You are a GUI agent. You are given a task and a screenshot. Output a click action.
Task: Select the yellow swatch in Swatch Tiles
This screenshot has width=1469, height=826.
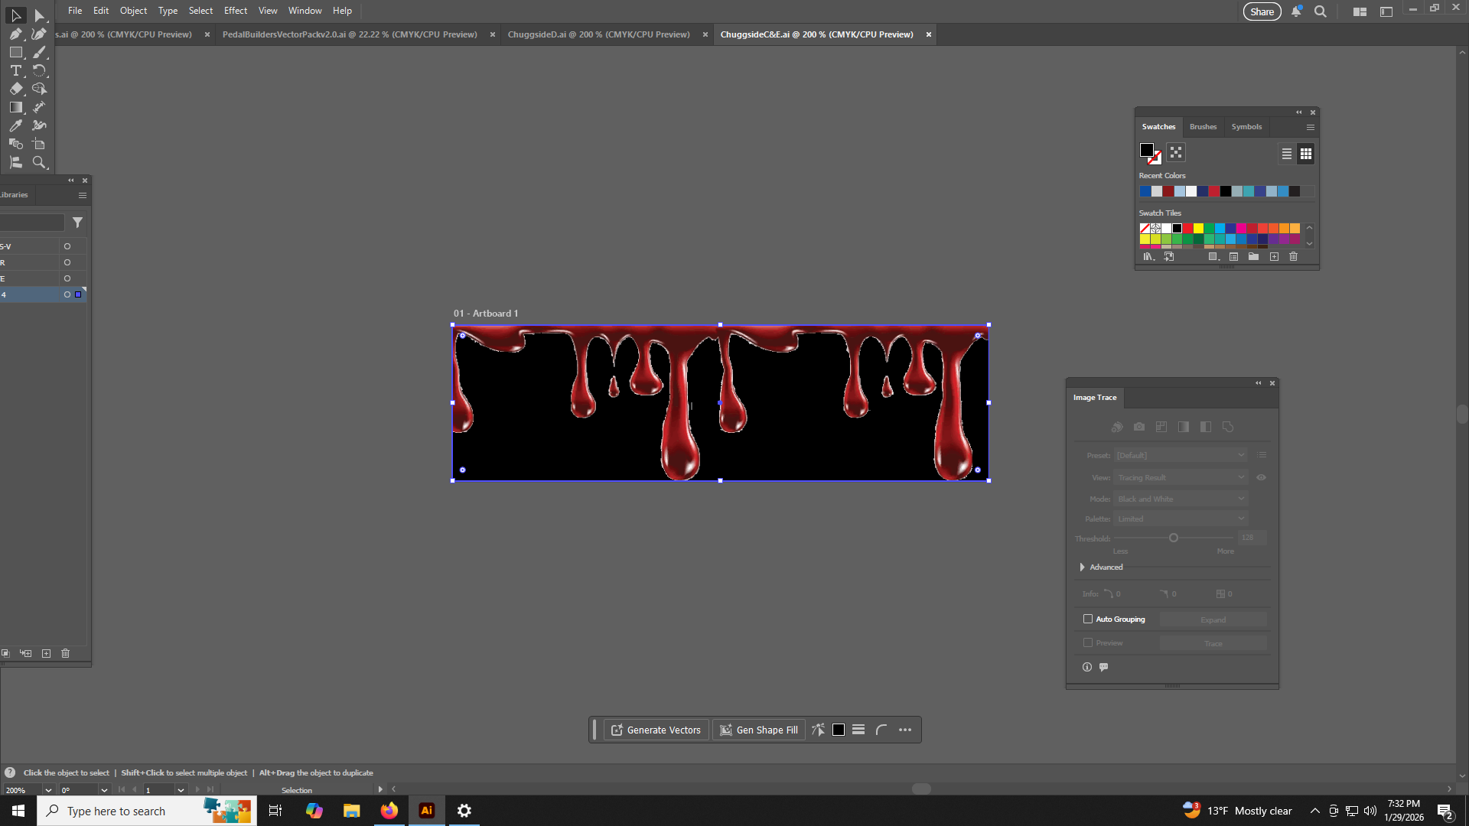pos(1198,228)
